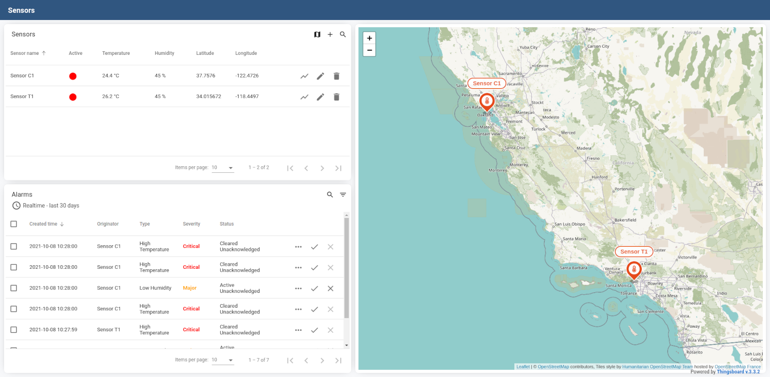Clear the Low Humidity alarm with X
The width and height of the screenshot is (770, 377).
331,288
